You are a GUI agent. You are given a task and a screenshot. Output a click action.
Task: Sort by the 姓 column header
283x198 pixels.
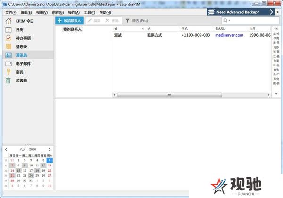point(129,29)
